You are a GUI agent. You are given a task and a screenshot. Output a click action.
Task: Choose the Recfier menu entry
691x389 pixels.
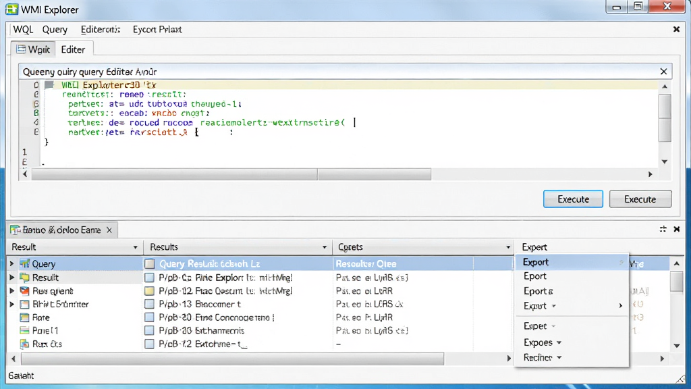click(x=572, y=357)
